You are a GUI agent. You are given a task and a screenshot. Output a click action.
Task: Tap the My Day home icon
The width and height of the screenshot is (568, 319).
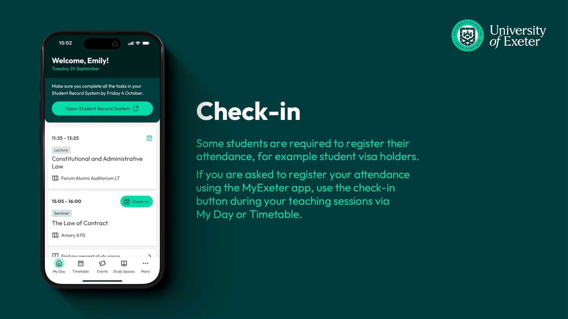(x=59, y=263)
